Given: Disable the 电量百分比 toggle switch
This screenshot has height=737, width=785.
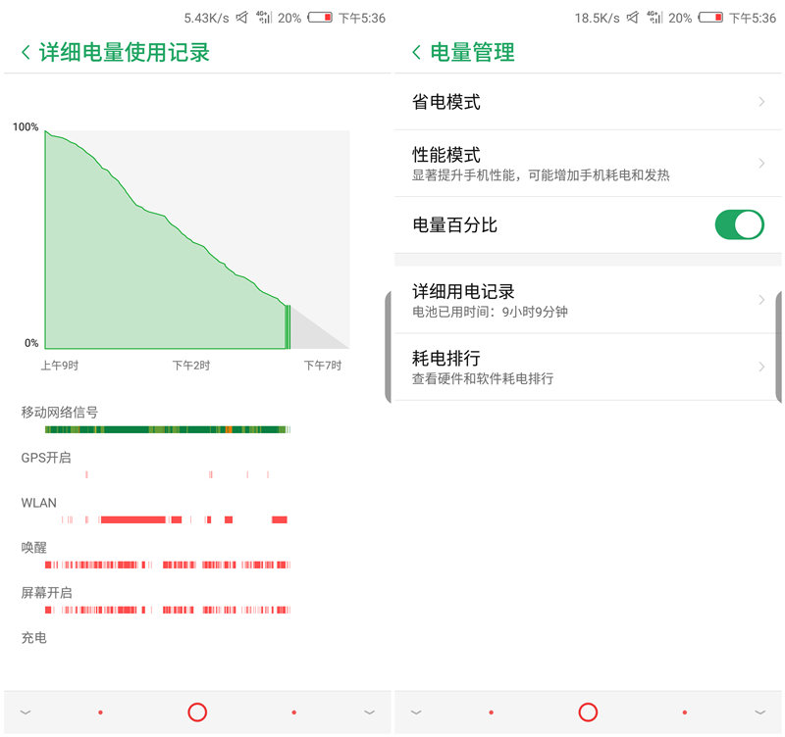Looking at the screenshot, I should 738,224.
